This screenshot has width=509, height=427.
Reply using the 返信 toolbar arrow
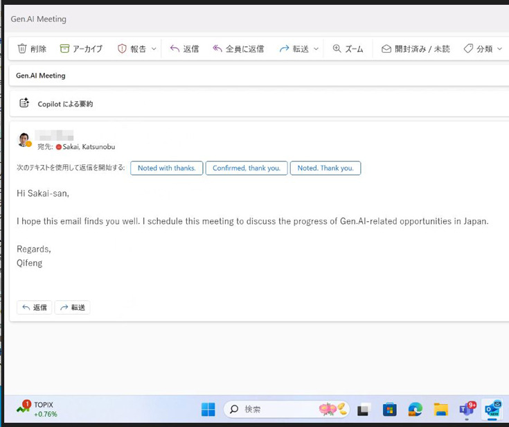(x=175, y=49)
